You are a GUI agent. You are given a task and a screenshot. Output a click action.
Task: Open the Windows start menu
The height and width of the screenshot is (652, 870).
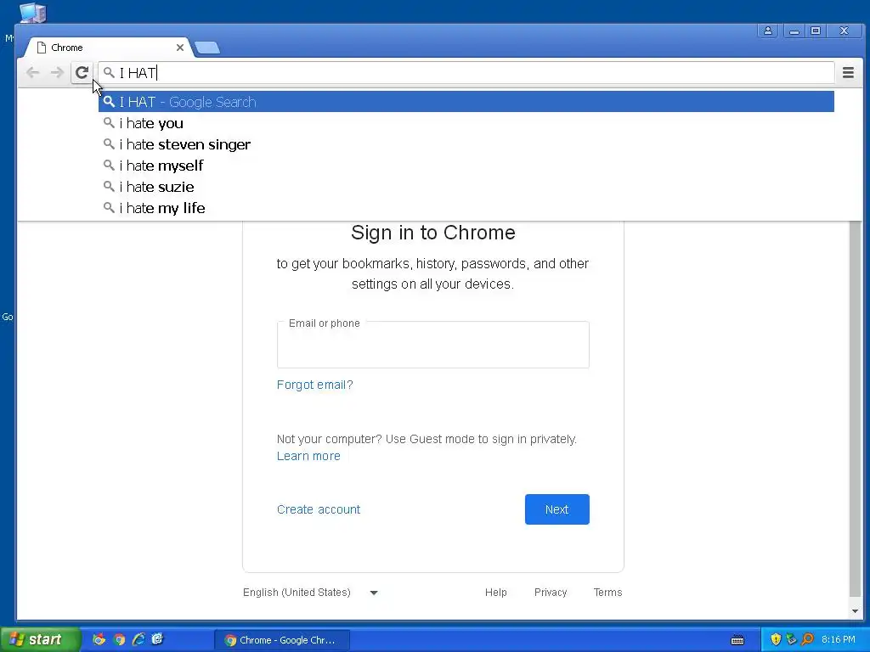(x=40, y=639)
